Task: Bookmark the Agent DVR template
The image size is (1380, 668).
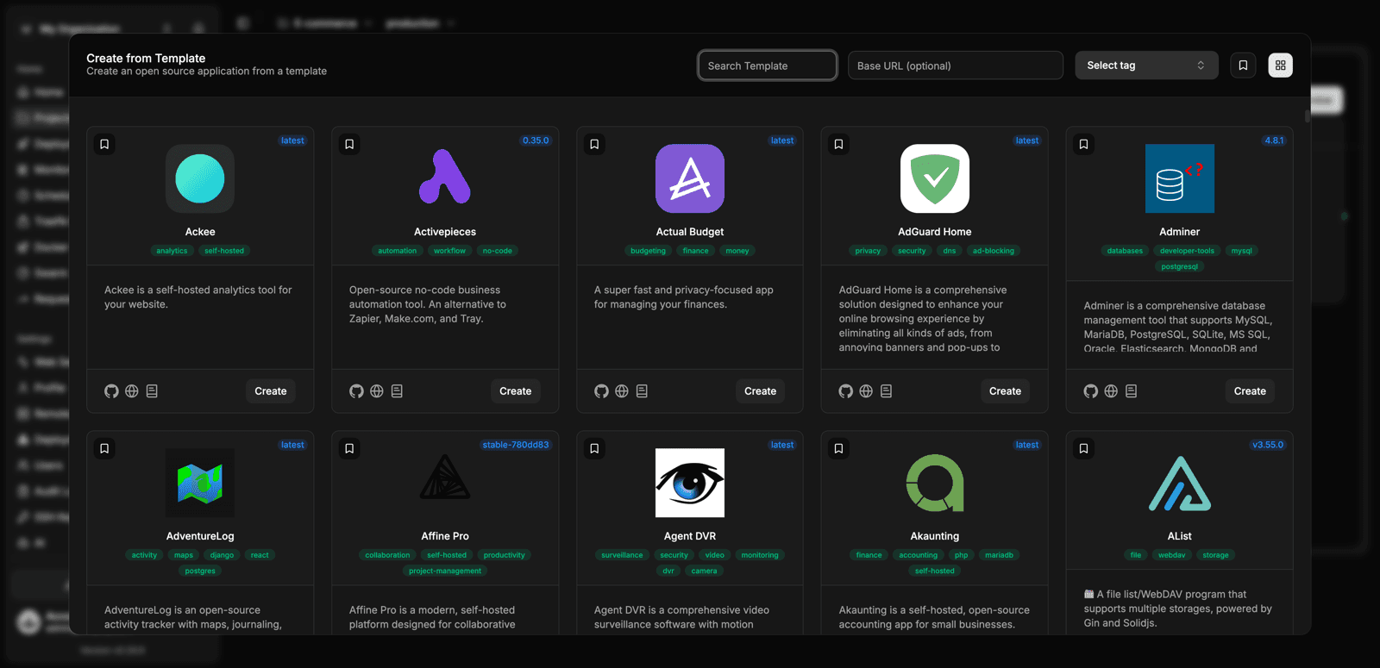Action: [x=594, y=448]
